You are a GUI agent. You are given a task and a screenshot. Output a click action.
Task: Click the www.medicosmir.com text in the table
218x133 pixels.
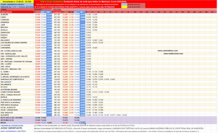click(x=173, y=54)
